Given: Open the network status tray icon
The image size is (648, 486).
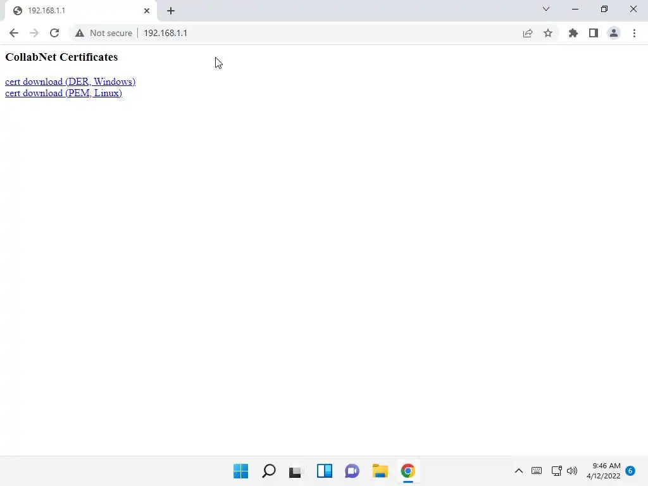Looking at the screenshot, I should tap(556, 471).
